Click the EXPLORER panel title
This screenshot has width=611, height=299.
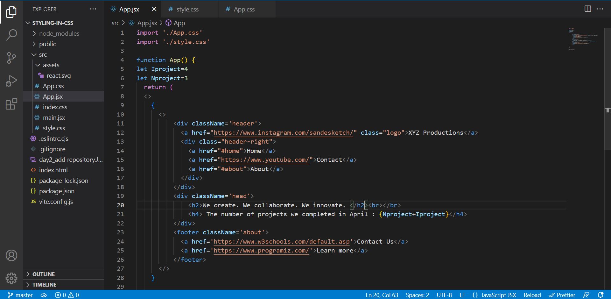pos(44,9)
